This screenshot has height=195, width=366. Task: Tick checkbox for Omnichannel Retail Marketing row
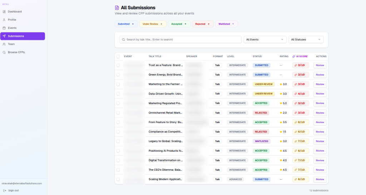point(118,113)
